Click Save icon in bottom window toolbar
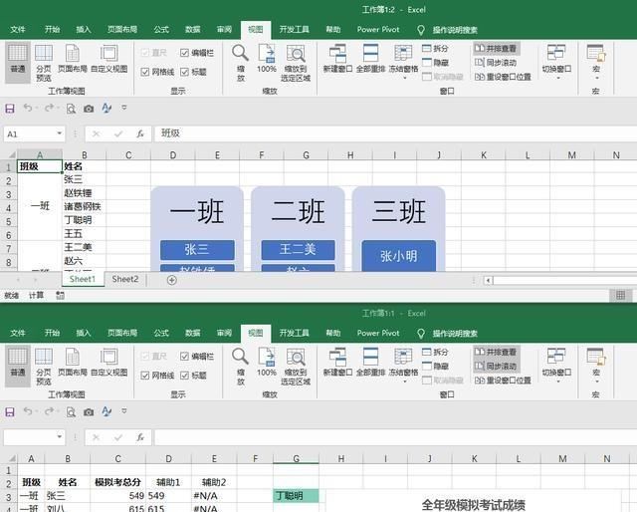 coord(10,411)
